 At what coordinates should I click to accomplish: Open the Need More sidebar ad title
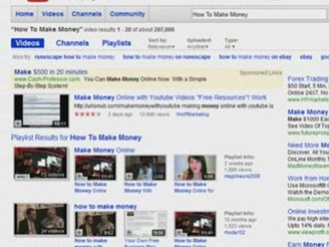tap(308, 145)
